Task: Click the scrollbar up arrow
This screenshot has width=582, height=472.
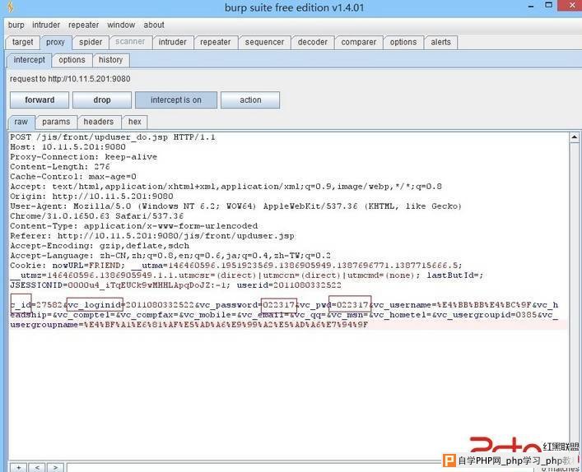Action: [x=575, y=137]
